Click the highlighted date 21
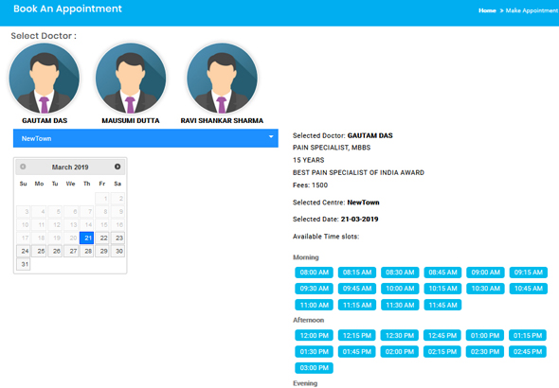This screenshot has height=388, width=559. click(x=86, y=238)
